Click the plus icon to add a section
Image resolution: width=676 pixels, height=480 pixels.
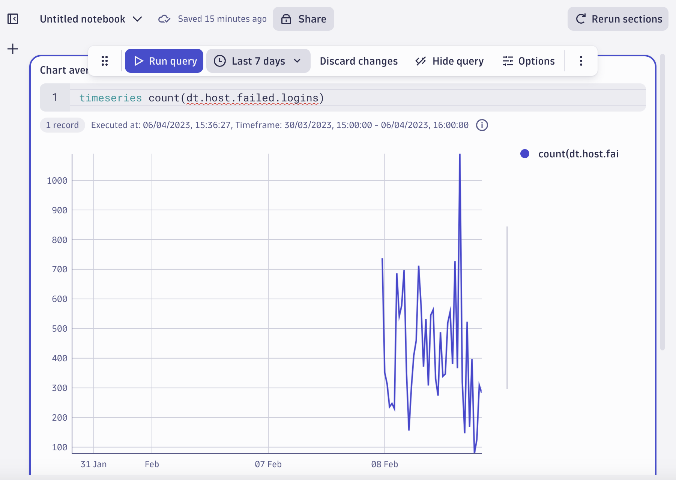pos(13,48)
